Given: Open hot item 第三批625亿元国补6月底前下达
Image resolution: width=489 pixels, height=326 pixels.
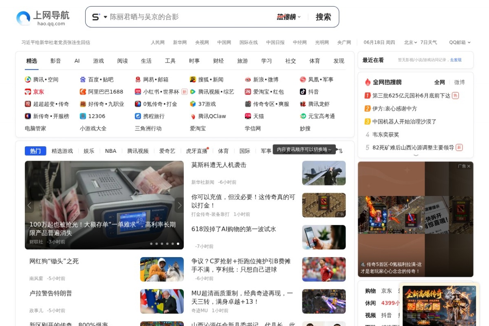Looking at the screenshot, I should 411,95.
